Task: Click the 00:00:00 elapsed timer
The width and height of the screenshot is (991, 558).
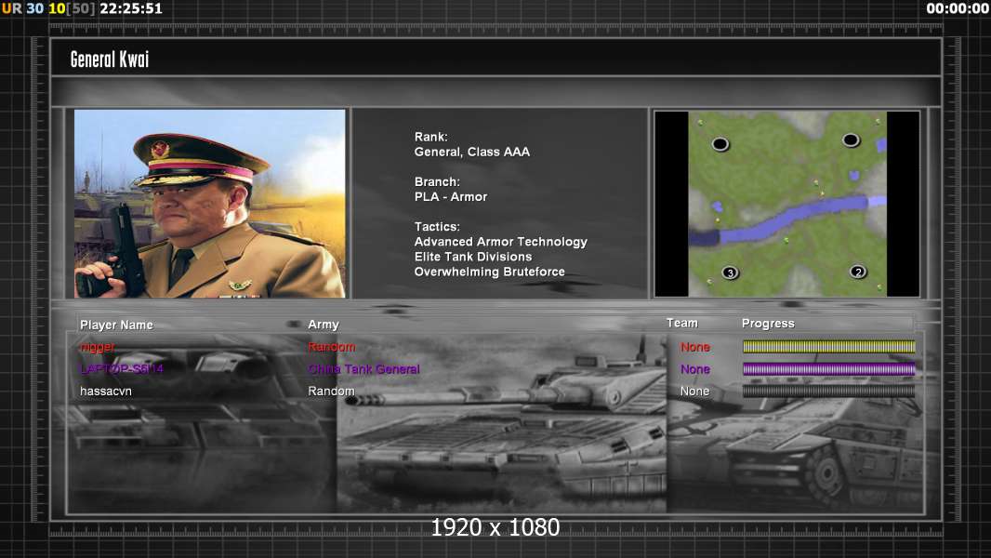Action: pyautogui.click(x=958, y=8)
